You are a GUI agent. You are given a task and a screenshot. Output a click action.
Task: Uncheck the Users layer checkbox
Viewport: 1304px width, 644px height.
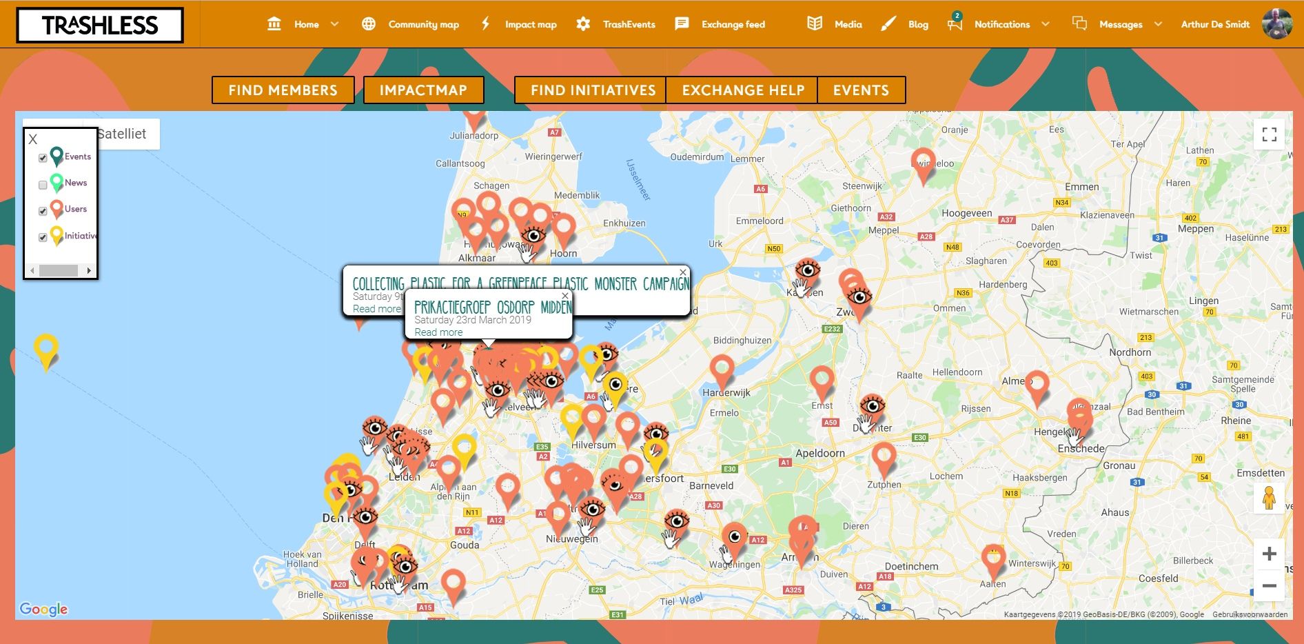coord(43,211)
